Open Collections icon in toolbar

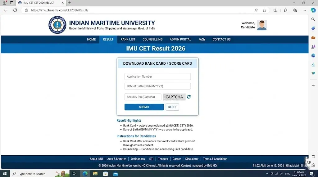coord(295,10)
